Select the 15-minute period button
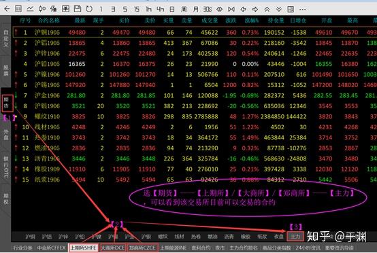This screenshot has height=253, width=377. pos(137,10)
